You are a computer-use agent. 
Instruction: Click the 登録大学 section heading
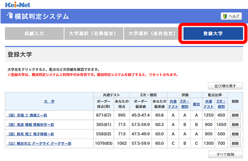[x=19, y=54]
